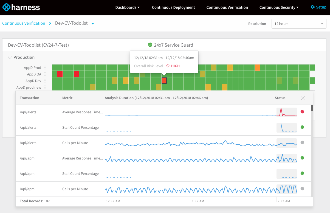The width and height of the screenshot is (330, 213).
Task: Click the Harness logo
Action: click(x=21, y=7)
